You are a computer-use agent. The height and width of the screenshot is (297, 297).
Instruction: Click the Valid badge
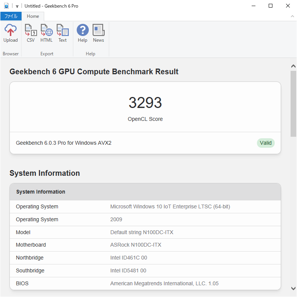[x=266, y=143]
